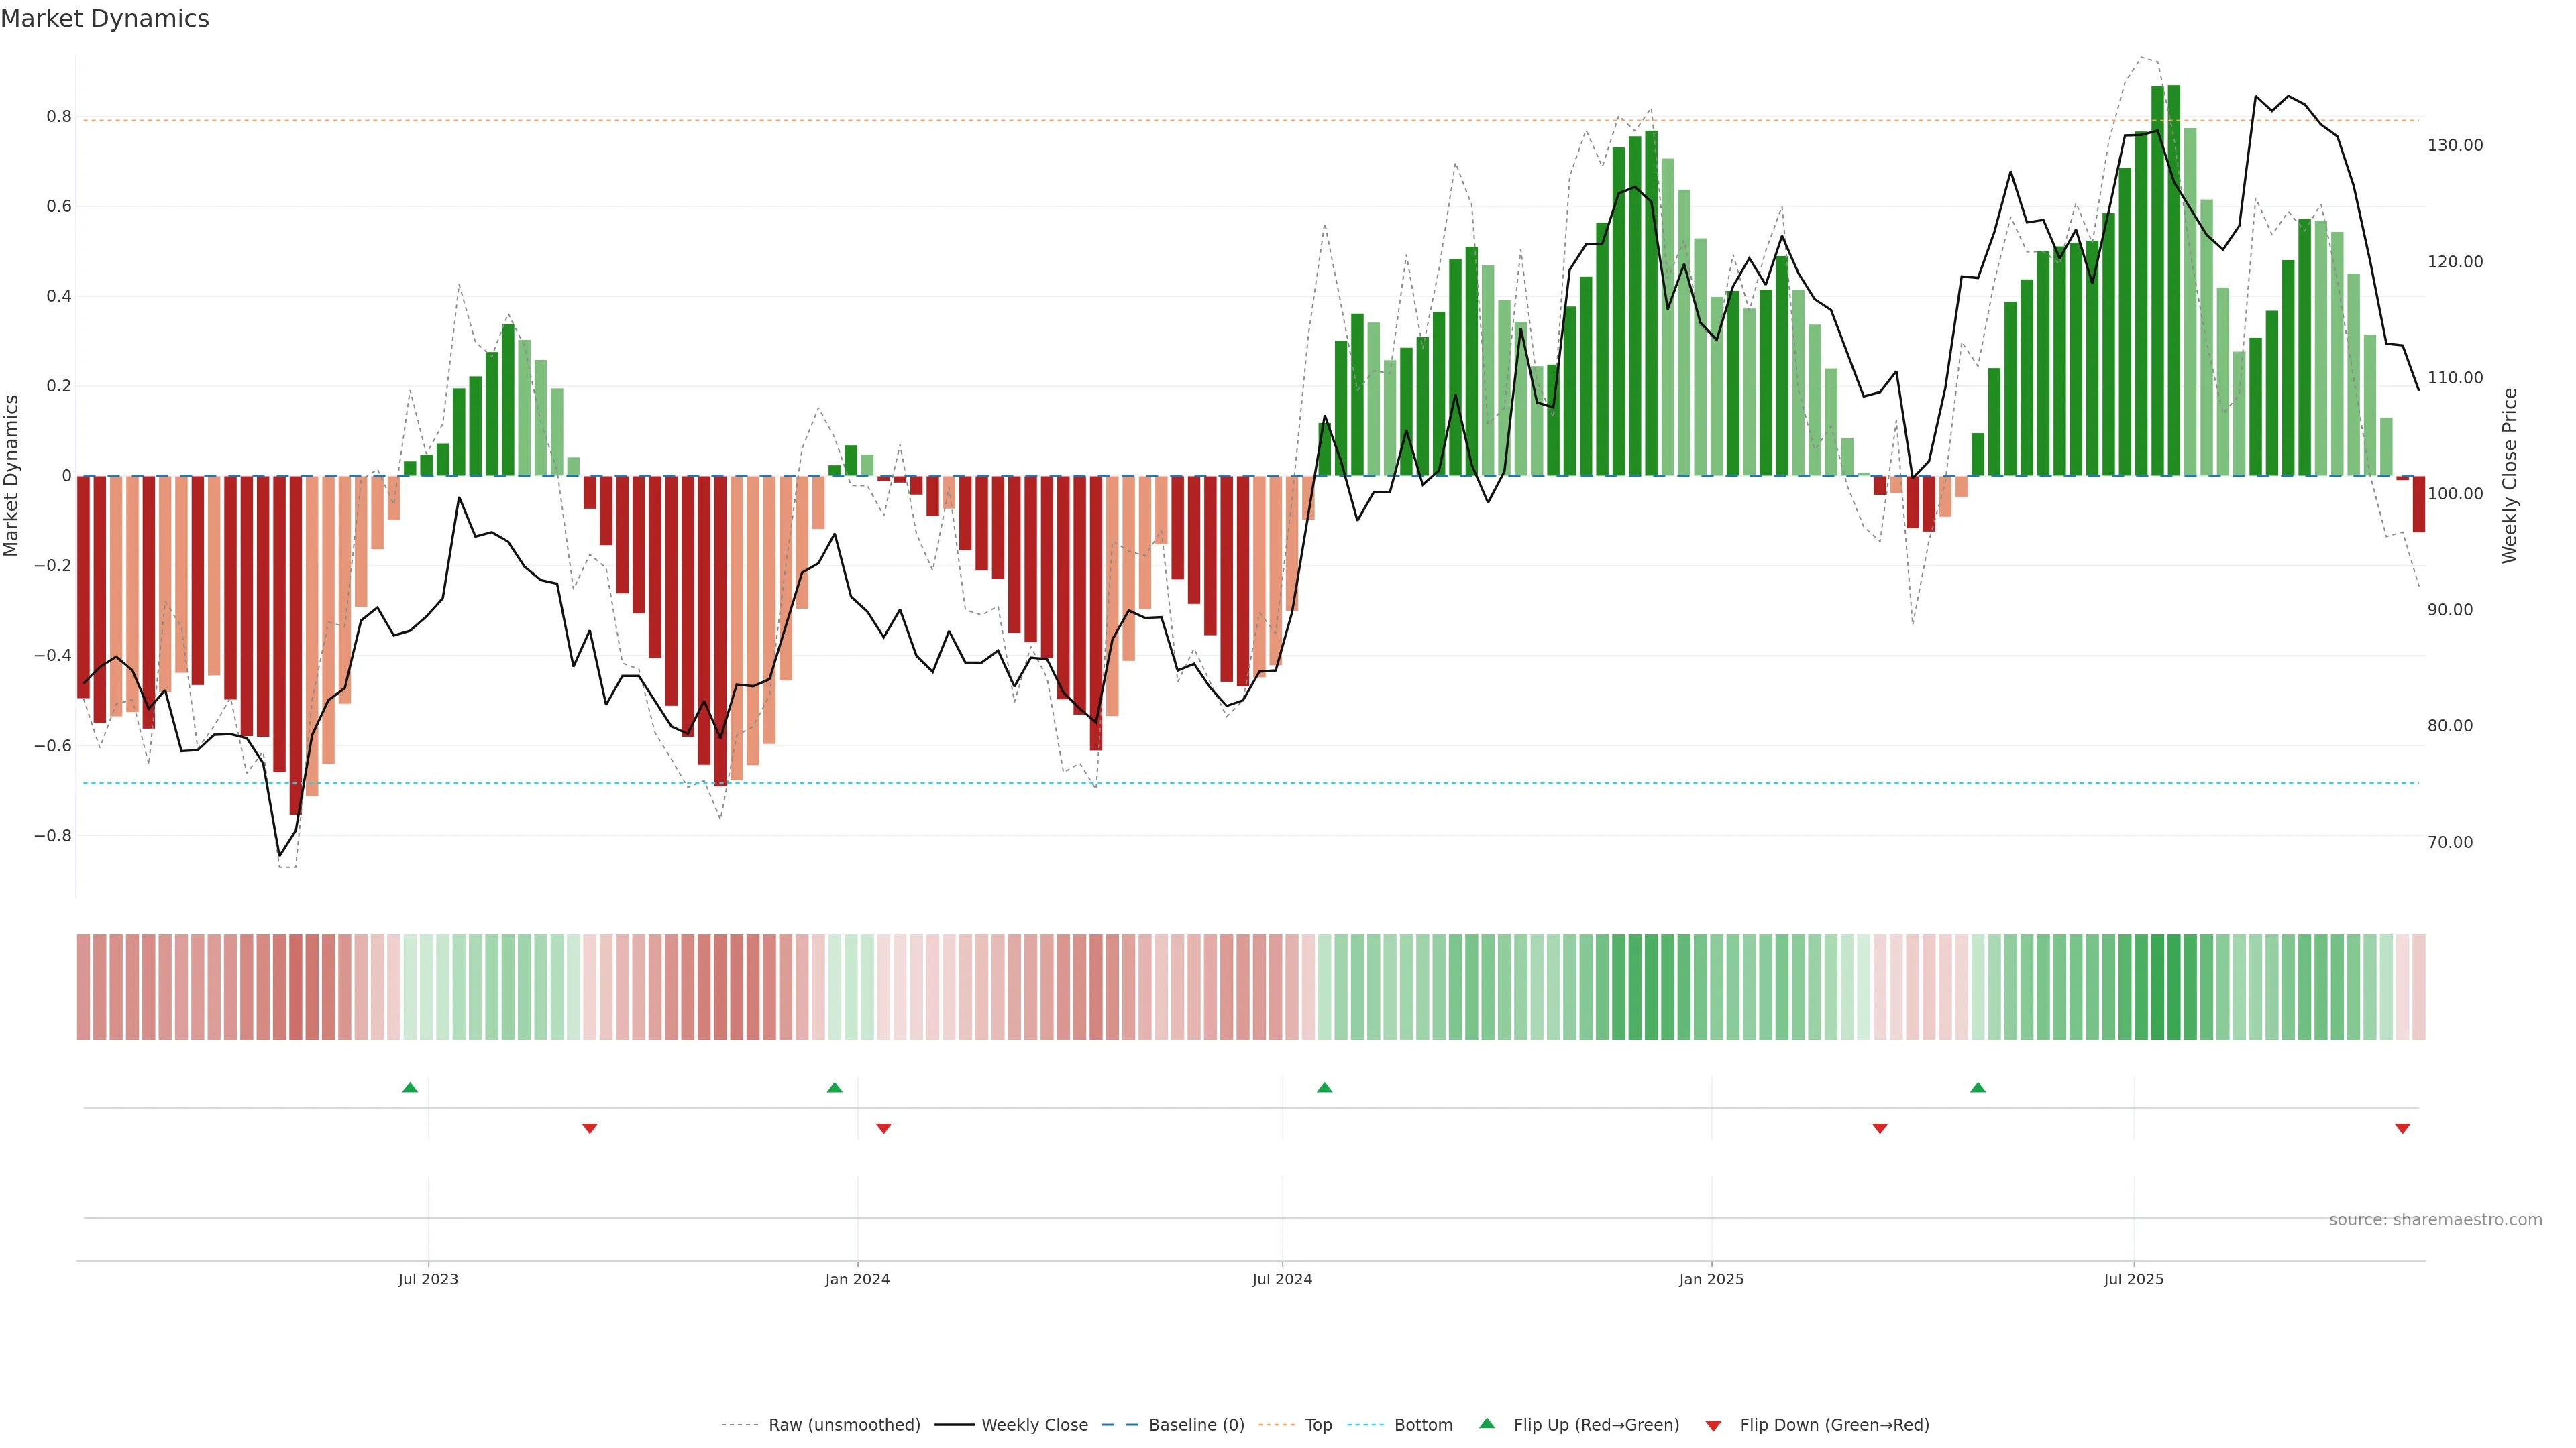Toggle the Bottom legend entry
The width and height of the screenshot is (2576, 1448).
click(1423, 1425)
